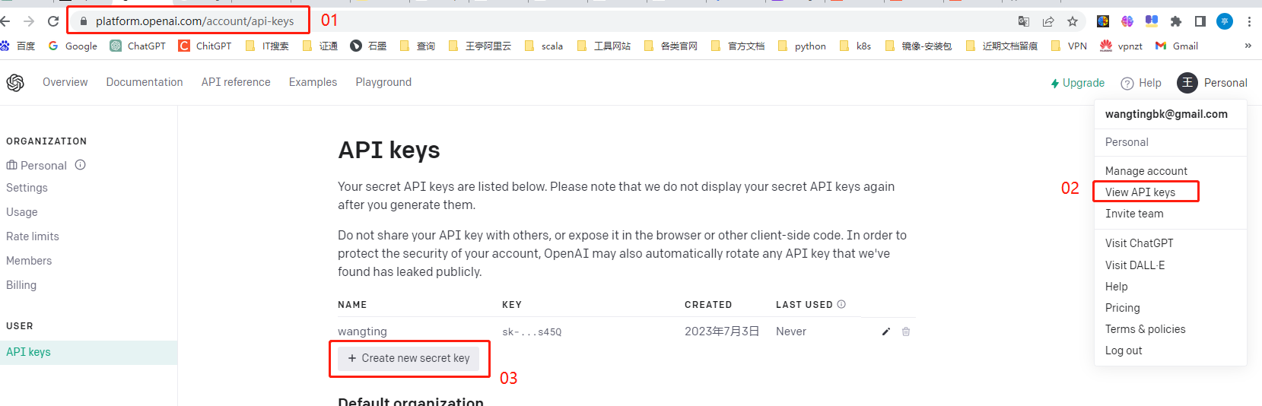This screenshot has width=1262, height=406.
Task: Open the colorful brain extension on black square
Action: [1103, 21]
